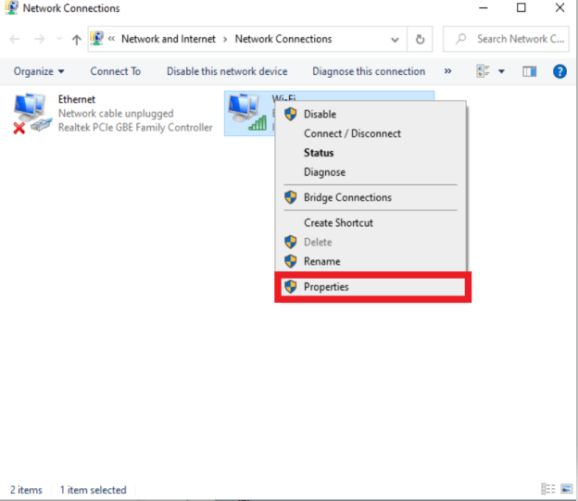578x501 pixels.
Task: Open the Organize dropdown menu
Action: (39, 71)
